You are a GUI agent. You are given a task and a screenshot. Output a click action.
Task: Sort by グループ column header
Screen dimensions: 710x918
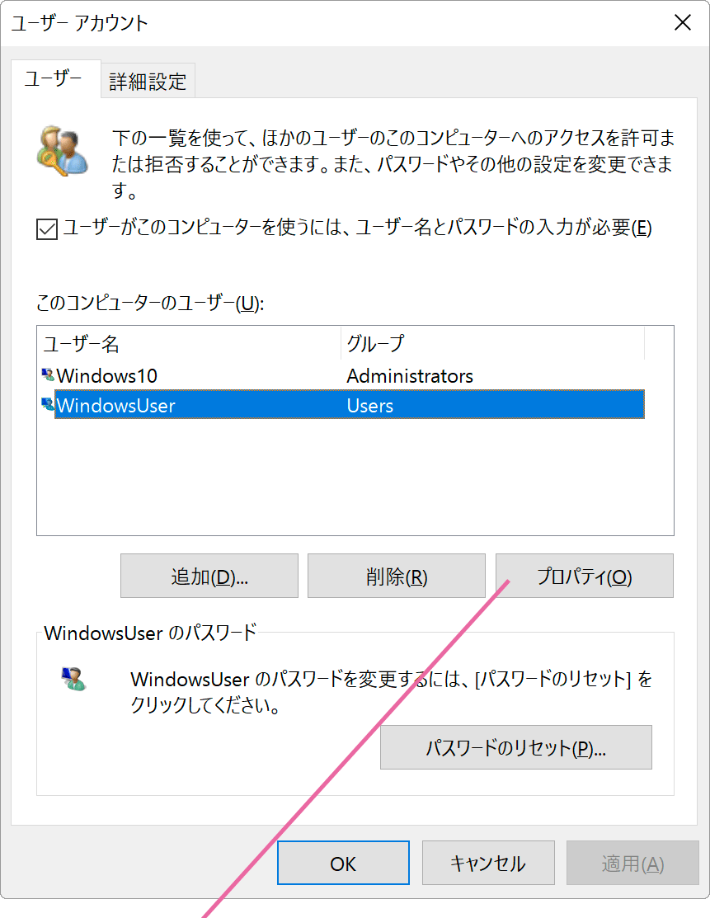(x=492, y=344)
